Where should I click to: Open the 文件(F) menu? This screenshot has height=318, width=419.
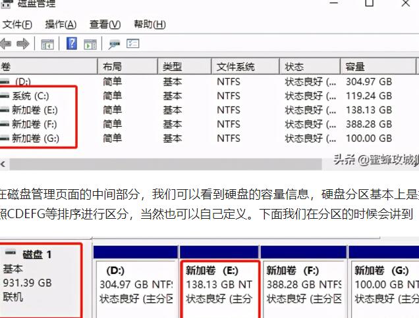[x=17, y=24]
